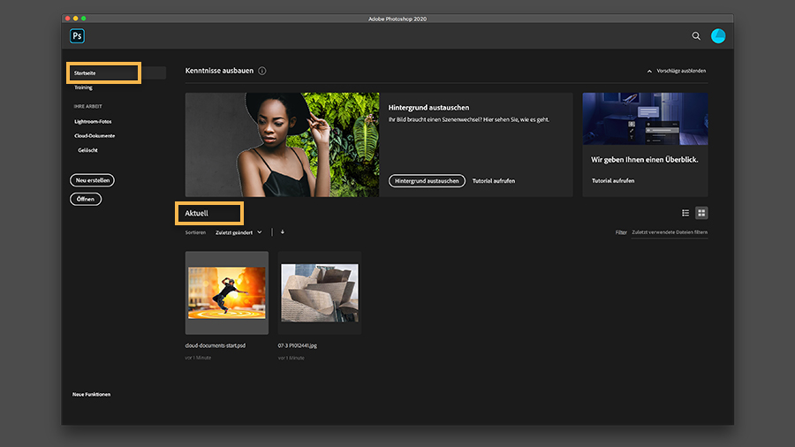The width and height of the screenshot is (795, 447).
Task: Collapse suggestions via Vorschläge ausblenden
Action: 677,71
